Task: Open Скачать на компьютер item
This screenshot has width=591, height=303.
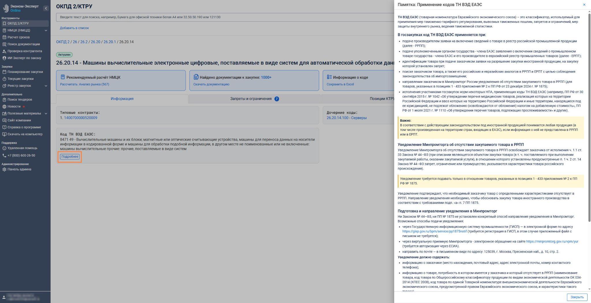Action: point(25,134)
